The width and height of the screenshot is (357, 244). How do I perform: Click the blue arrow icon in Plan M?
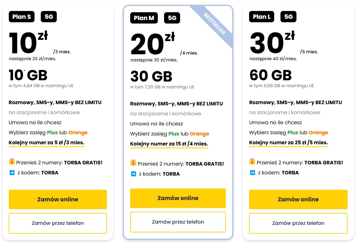(133, 174)
